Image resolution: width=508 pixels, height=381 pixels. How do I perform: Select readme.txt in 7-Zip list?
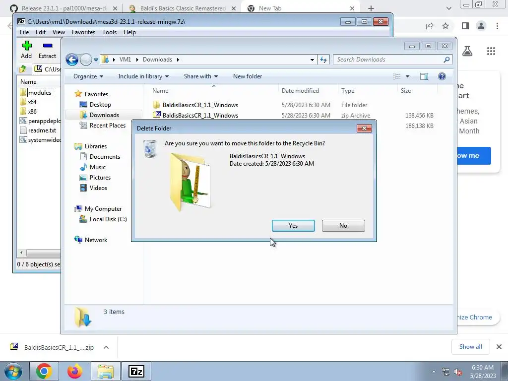42,130
